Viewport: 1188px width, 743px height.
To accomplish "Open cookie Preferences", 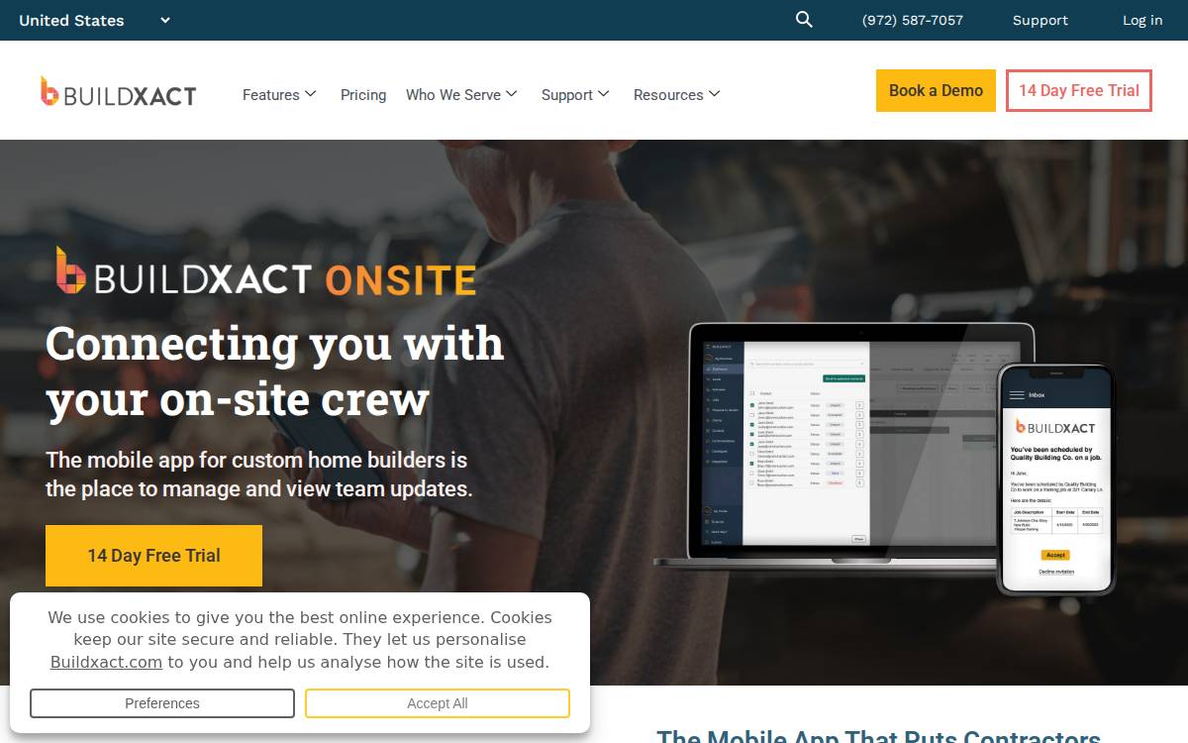I will tap(162, 703).
